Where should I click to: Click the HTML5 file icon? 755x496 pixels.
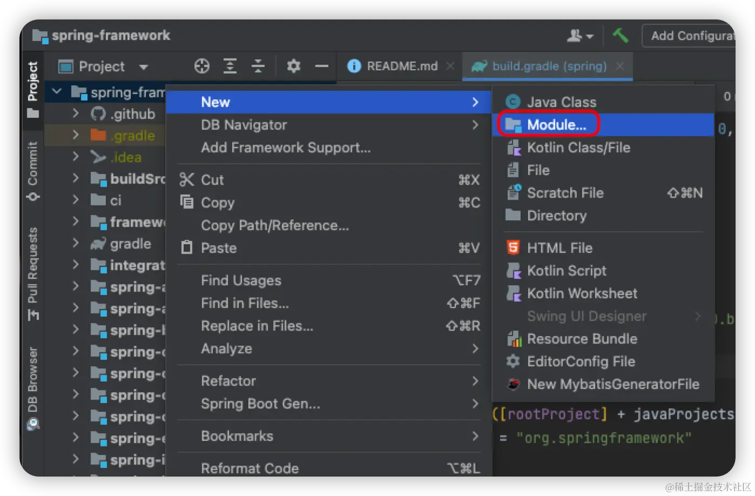click(x=513, y=248)
